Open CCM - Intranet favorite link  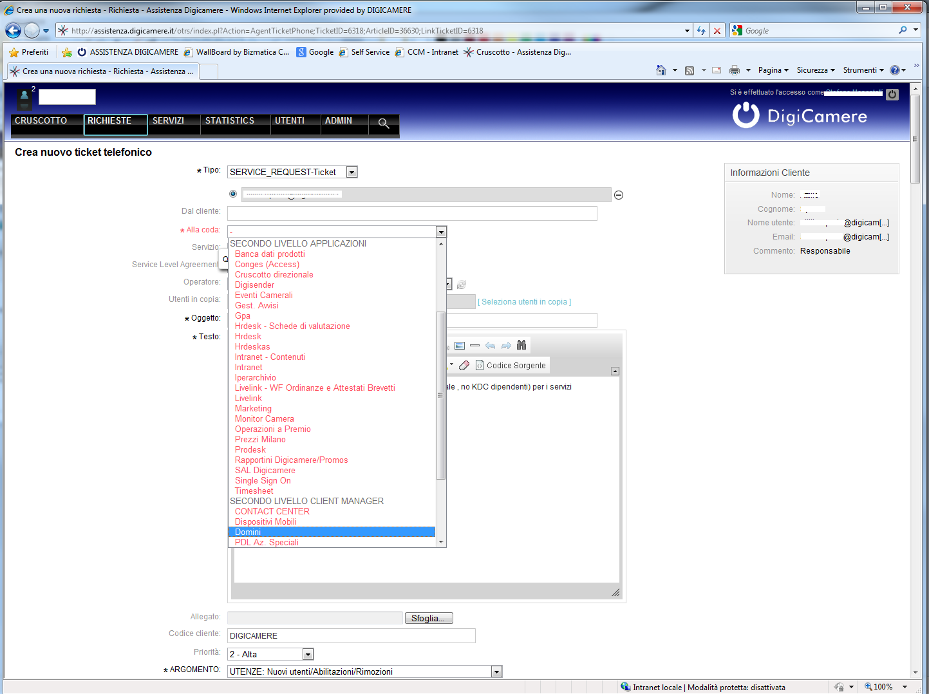coord(427,52)
